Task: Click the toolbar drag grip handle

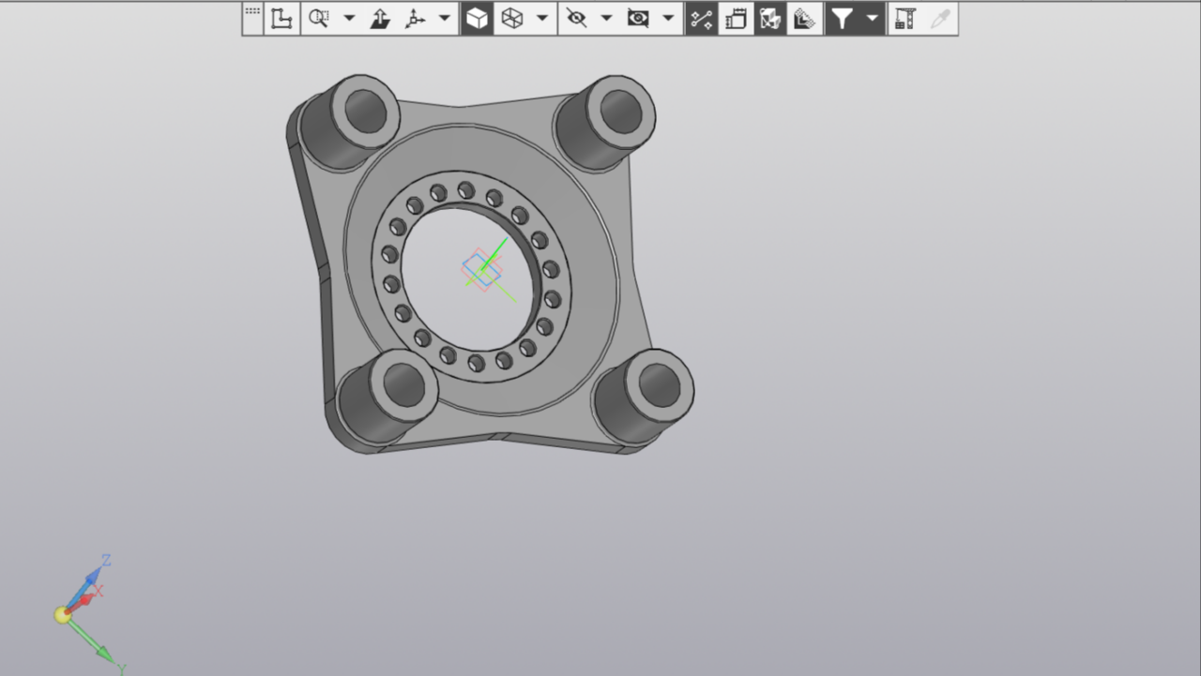Action: tap(252, 12)
